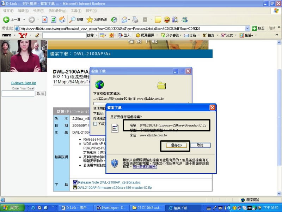Expand the Yahoo toolbar overflow chevron
Viewport: 282px width, 212px height.
click(x=277, y=35)
